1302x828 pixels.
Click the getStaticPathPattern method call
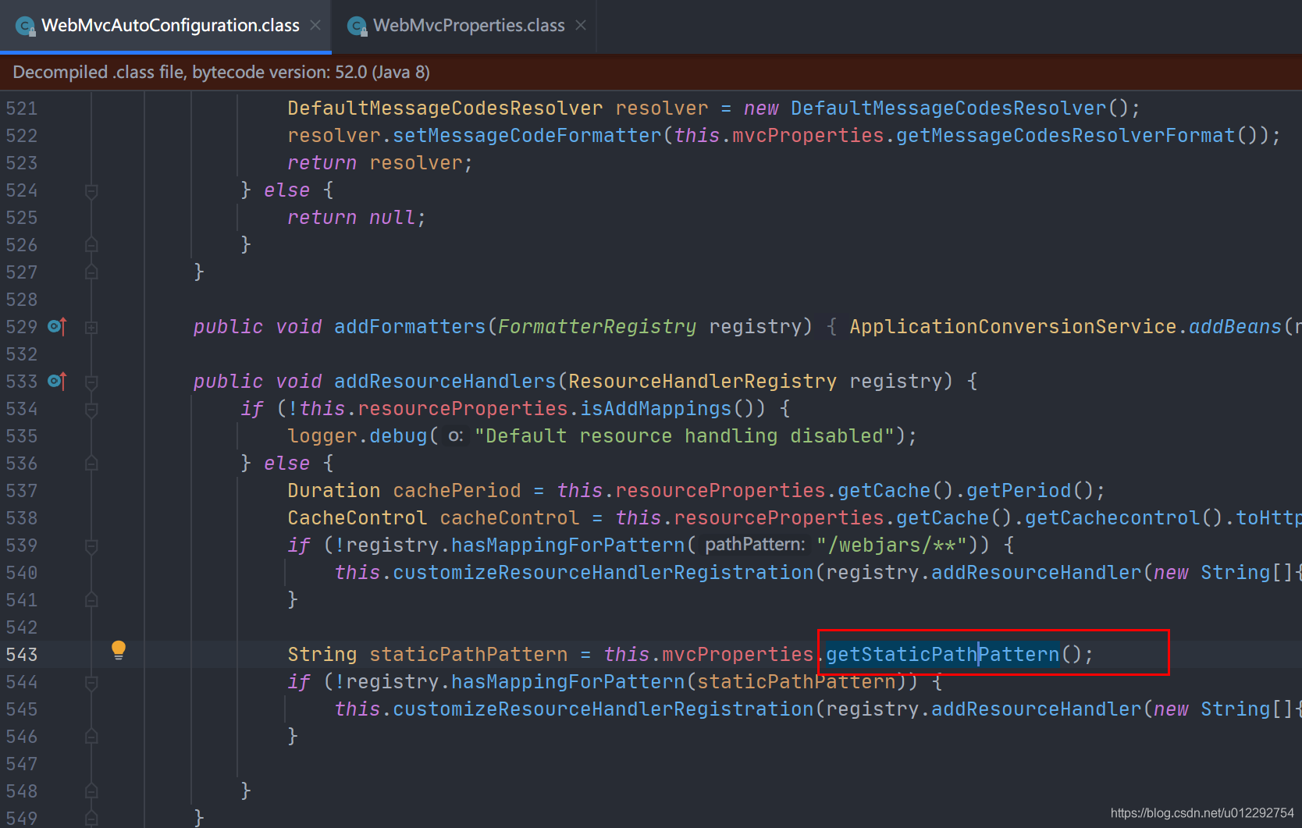(x=942, y=654)
